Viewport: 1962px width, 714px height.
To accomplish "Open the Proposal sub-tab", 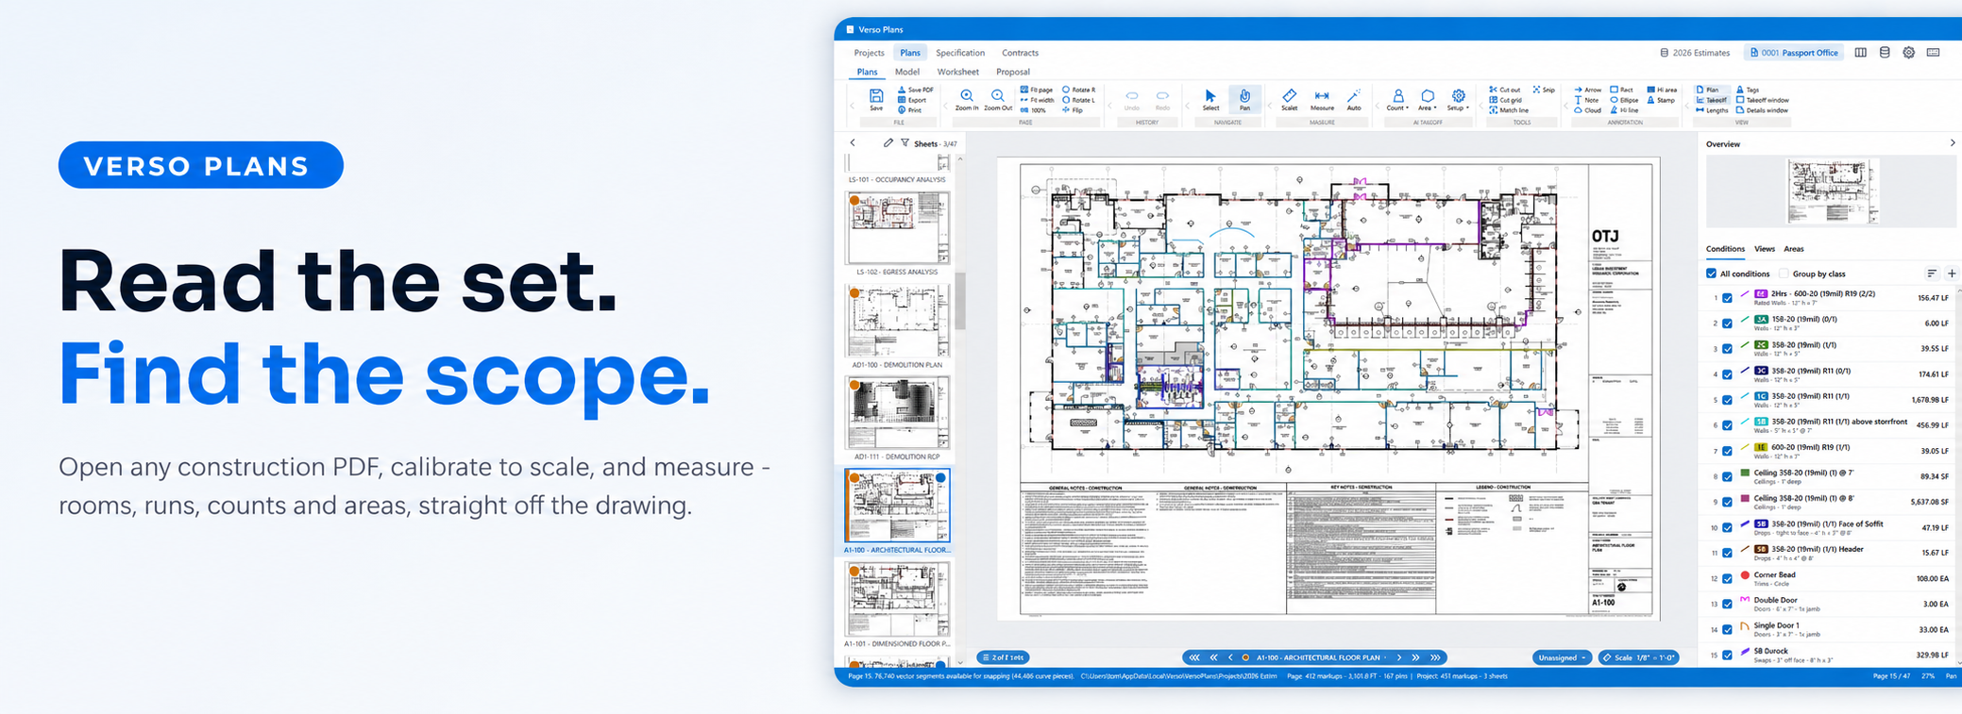I will click(x=1013, y=72).
